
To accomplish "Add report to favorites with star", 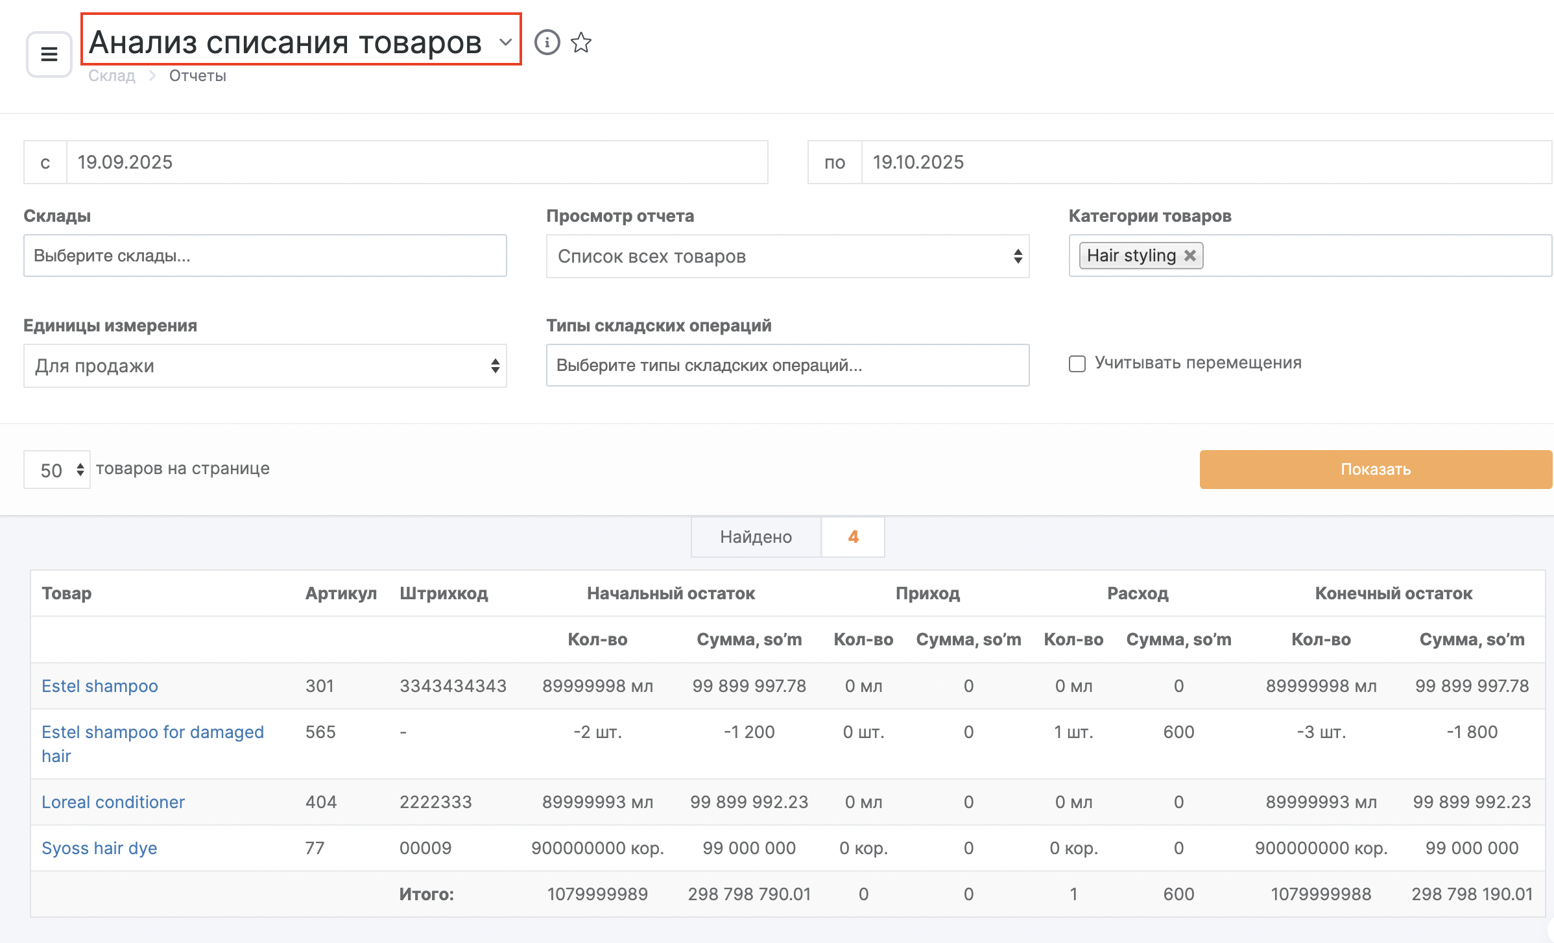I will point(581,43).
